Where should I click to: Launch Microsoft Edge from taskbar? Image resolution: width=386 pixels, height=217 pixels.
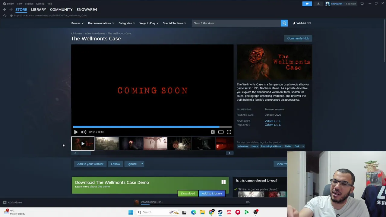pyautogui.click(x=193, y=212)
